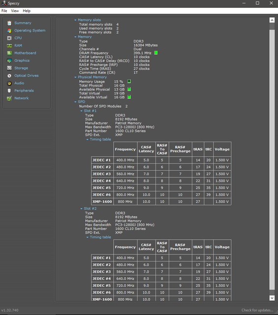This screenshot has height=315, width=278.
Task: Open the Help menu
Action: pyautogui.click(x=27, y=11)
